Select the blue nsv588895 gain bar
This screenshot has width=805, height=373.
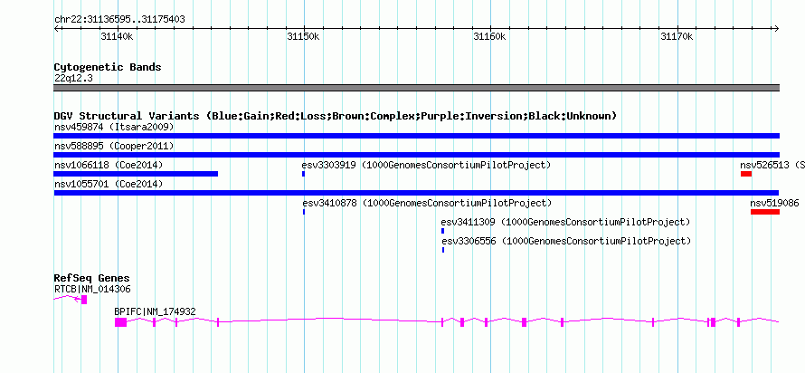click(x=417, y=155)
